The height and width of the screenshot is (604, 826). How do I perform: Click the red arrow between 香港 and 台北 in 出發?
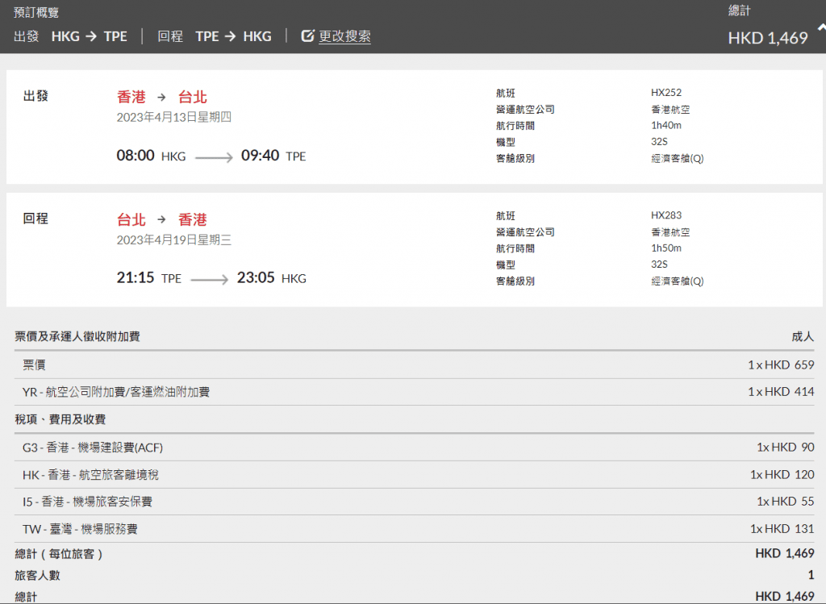[162, 98]
